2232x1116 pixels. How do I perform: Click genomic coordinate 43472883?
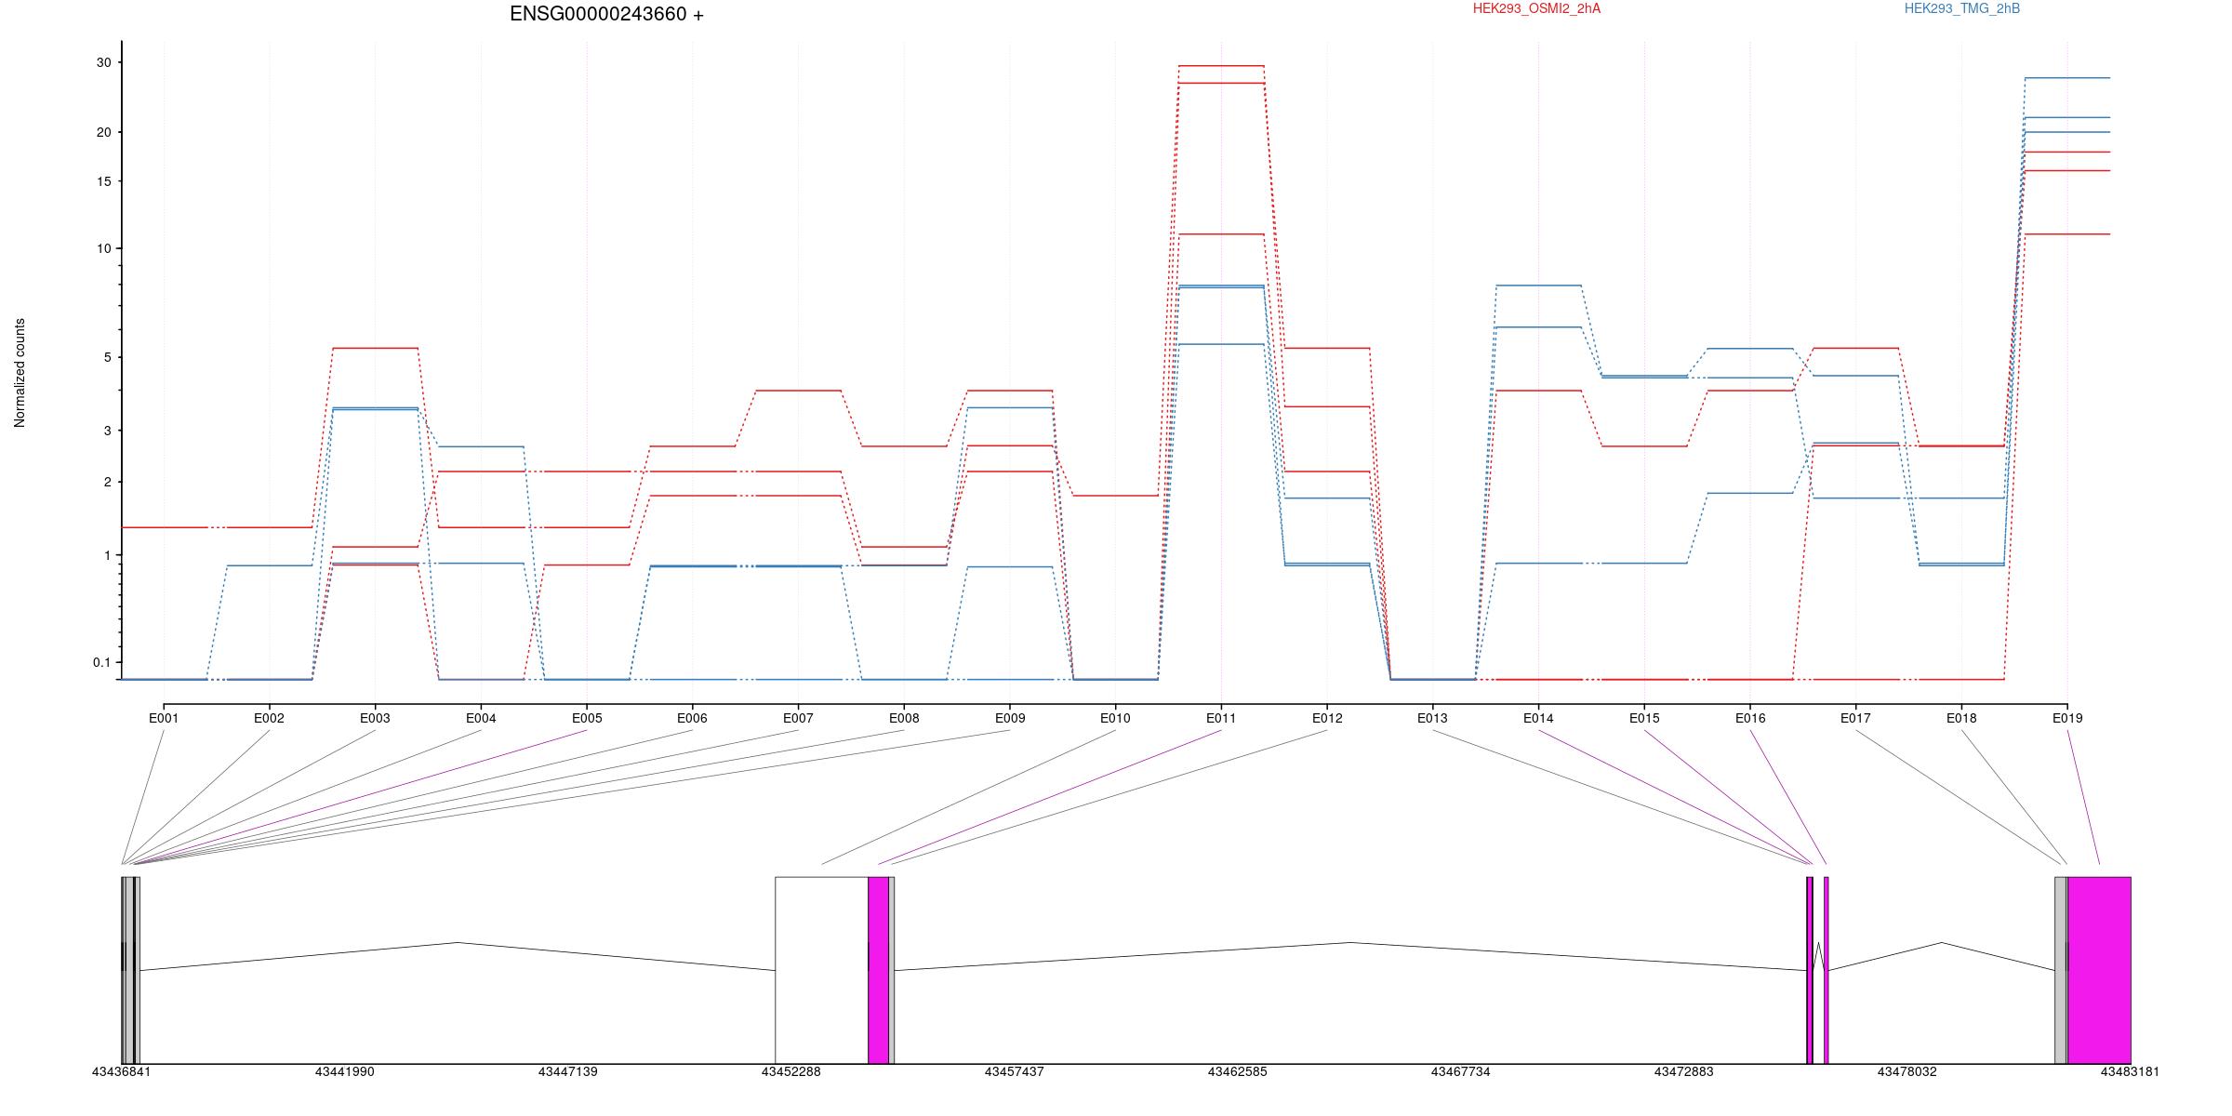1683,1071
